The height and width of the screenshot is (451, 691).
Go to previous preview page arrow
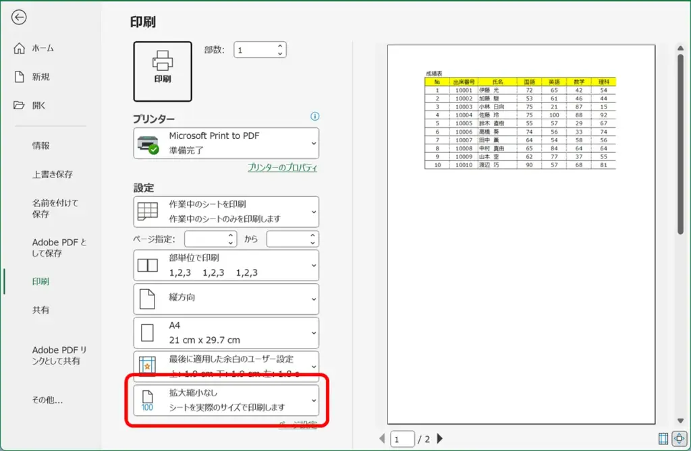coord(382,440)
